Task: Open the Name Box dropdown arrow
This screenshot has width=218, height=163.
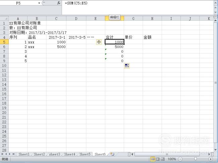Action: click(x=39, y=3)
